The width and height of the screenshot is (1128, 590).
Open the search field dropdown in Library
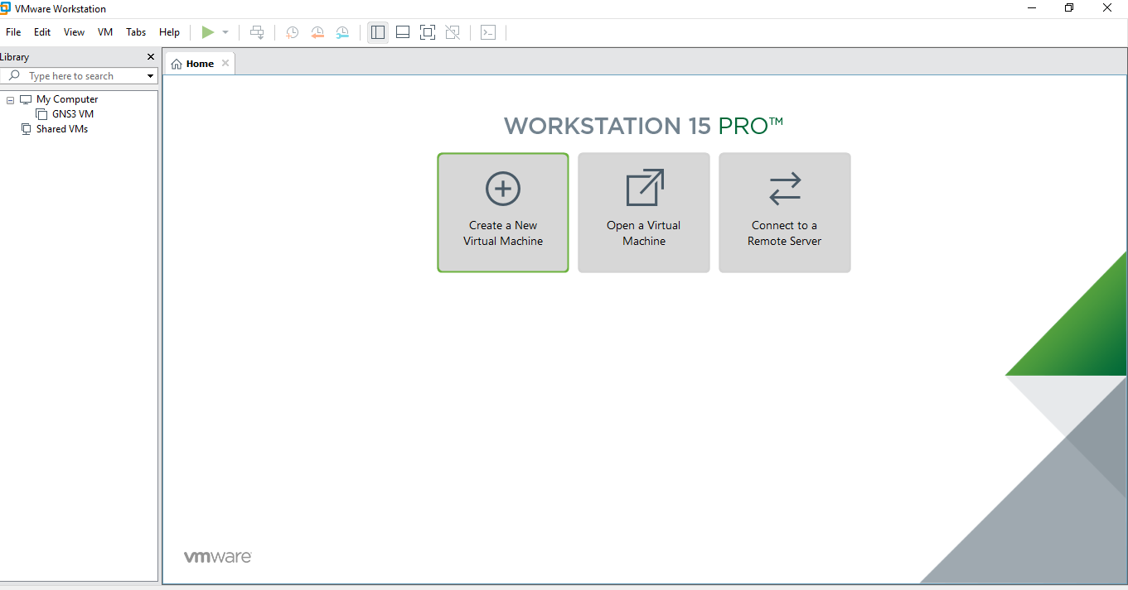150,75
